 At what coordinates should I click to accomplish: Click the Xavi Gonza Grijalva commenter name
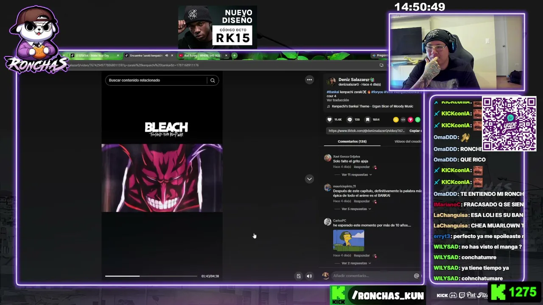coord(346,156)
